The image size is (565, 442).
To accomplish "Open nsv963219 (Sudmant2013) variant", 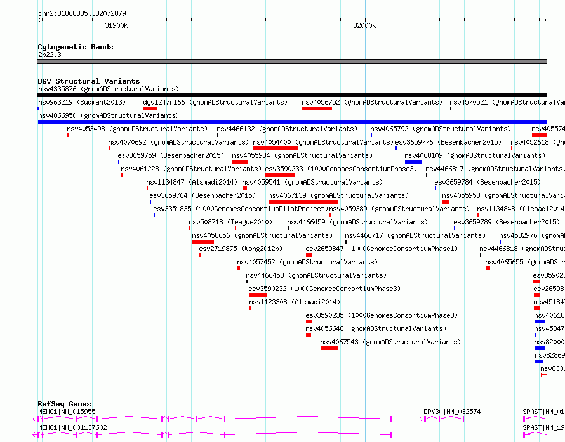I will coord(82,102).
